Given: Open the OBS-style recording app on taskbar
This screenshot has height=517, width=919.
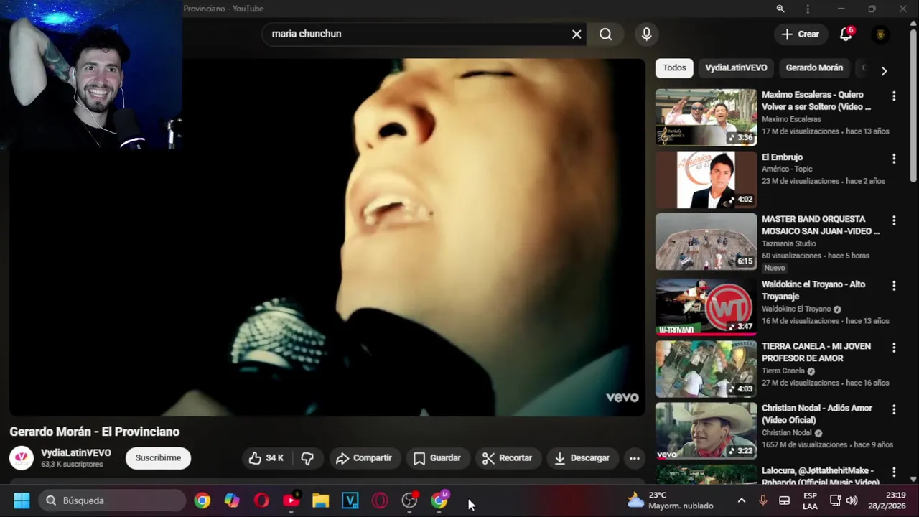Looking at the screenshot, I should pyautogui.click(x=409, y=500).
